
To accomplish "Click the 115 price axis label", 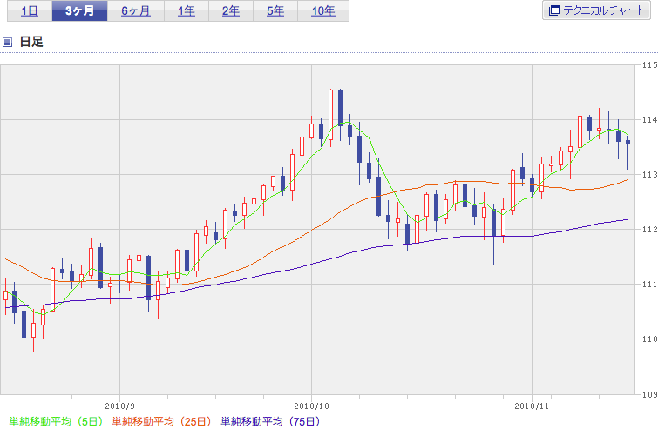I will [x=649, y=65].
